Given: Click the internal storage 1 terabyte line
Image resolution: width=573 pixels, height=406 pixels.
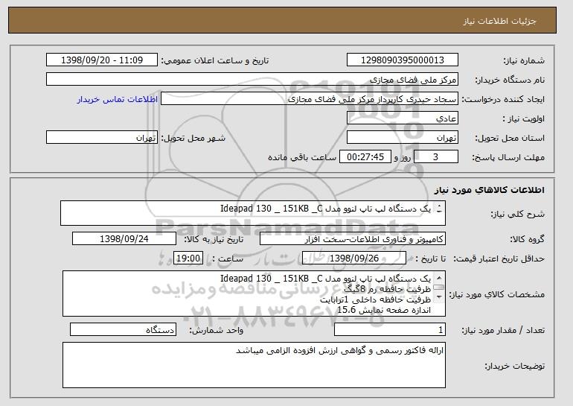Looking at the screenshot, I should pyautogui.click(x=376, y=299).
